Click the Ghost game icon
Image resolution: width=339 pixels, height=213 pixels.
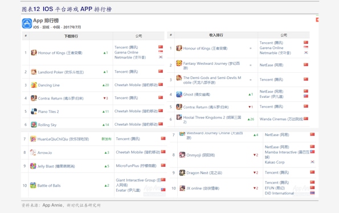(x=179, y=94)
